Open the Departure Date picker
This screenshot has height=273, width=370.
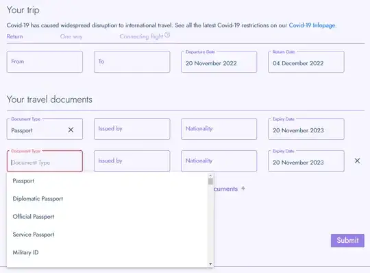(219, 62)
